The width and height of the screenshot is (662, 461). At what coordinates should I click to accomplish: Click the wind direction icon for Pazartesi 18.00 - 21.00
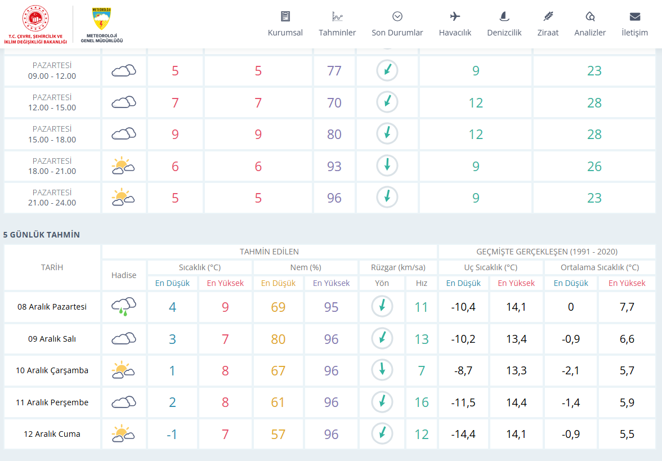(x=387, y=165)
